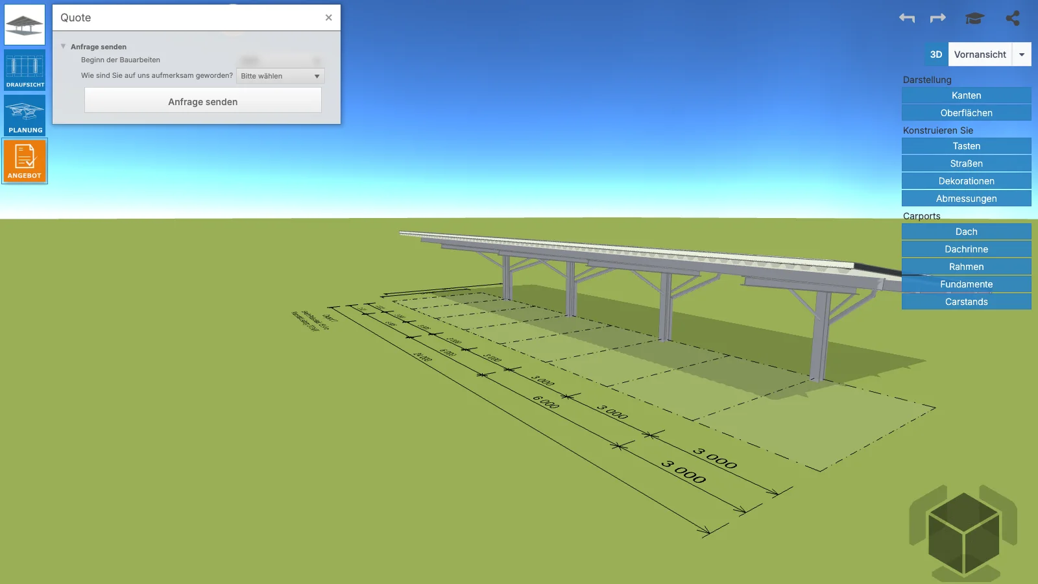Toggle Dachrinne gutter visibility
This screenshot has height=584, width=1038.
pyautogui.click(x=966, y=249)
